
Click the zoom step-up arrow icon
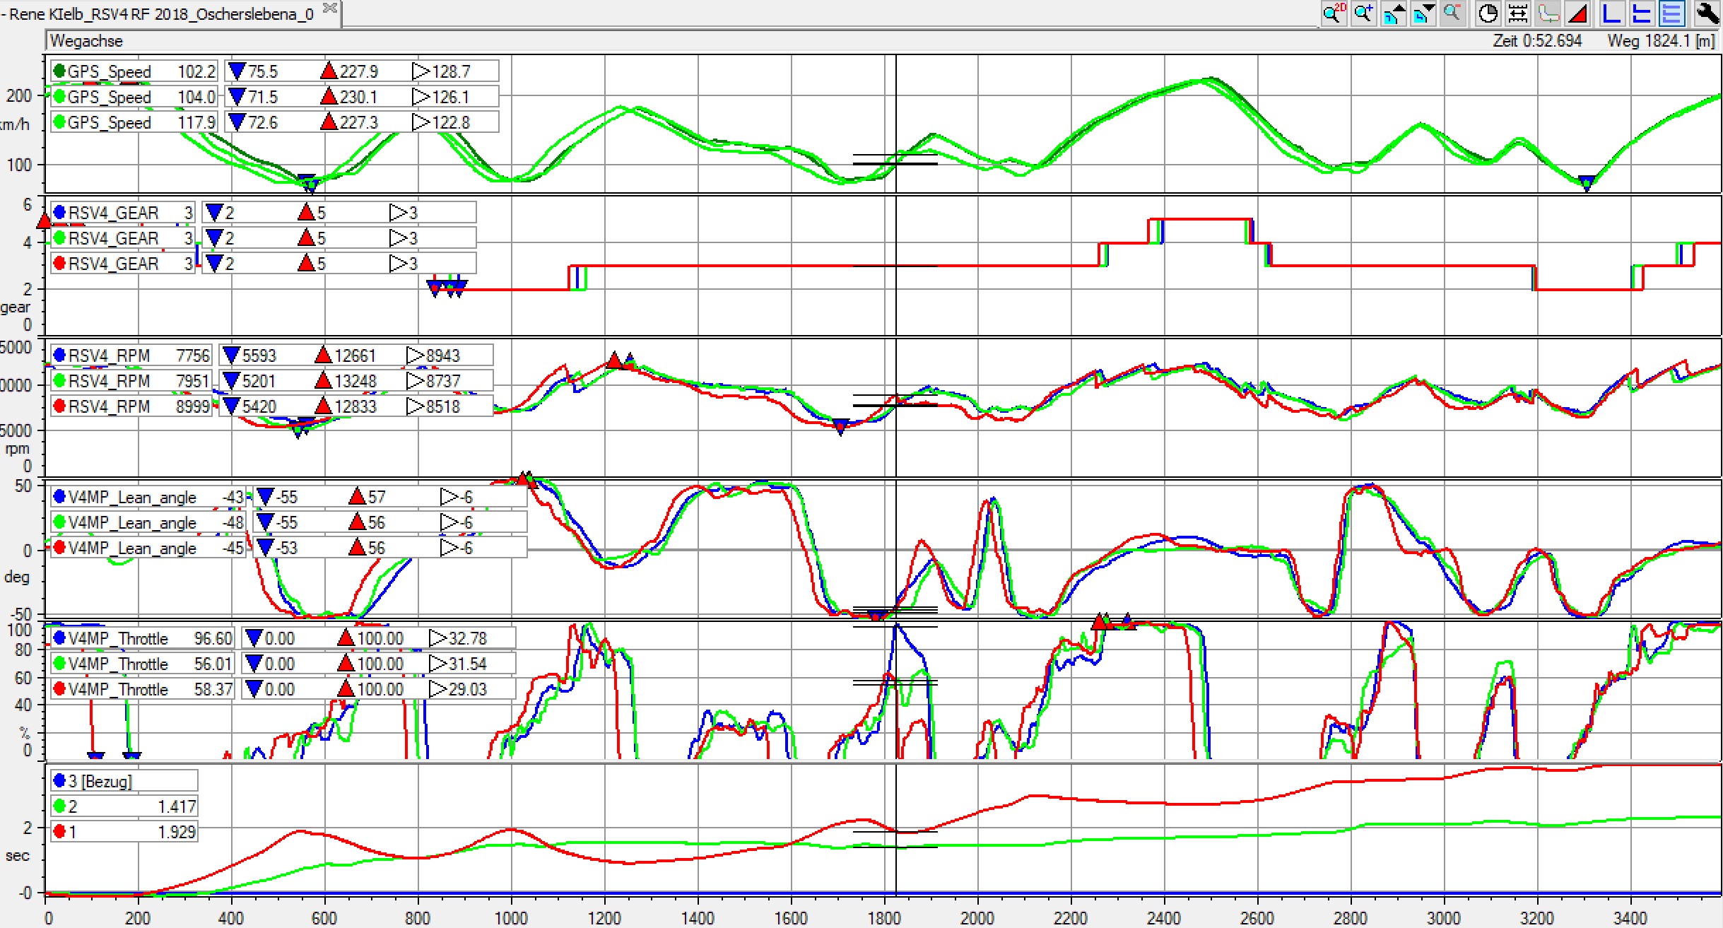1393,13
